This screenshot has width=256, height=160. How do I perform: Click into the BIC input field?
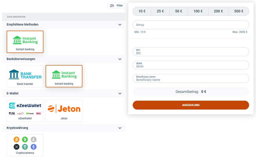click(191, 52)
